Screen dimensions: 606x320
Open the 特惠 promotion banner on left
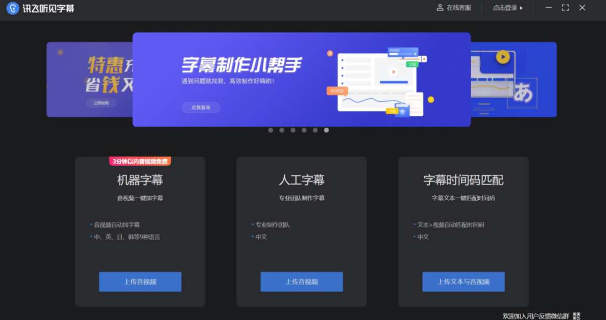click(x=89, y=79)
